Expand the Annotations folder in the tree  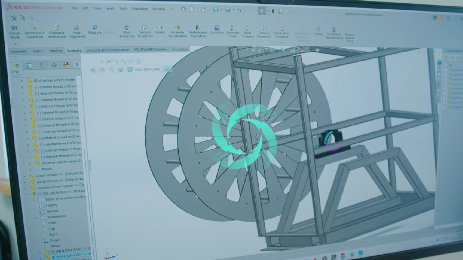click(x=36, y=218)
